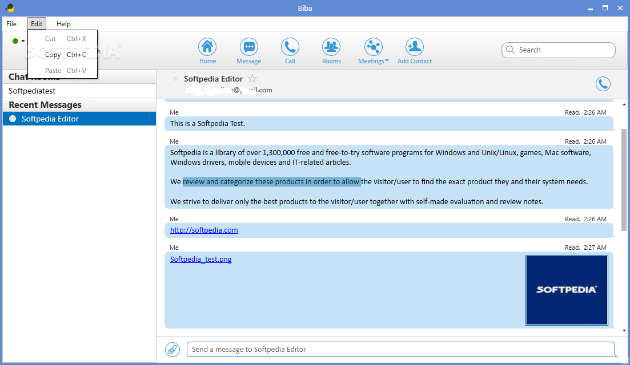This screenshot has height=365, width=630.
Task: Close the Biba window
Action: point(620,8)
